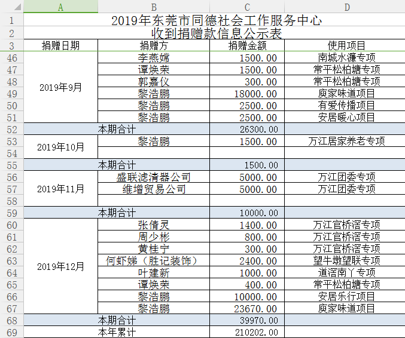
Task: Click 黎浩鹏 in row 67
Action: click(154, 308)
